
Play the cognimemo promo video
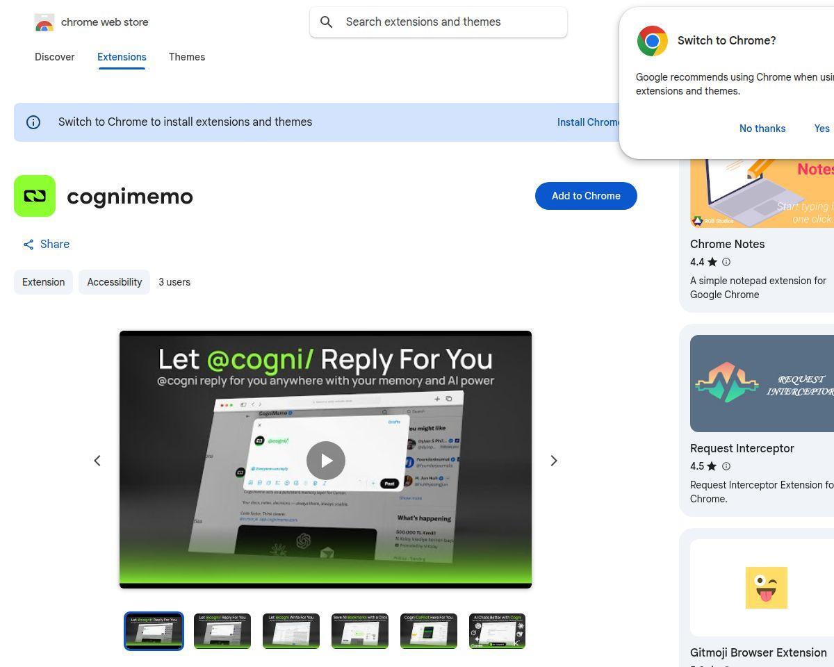point(326,461)
